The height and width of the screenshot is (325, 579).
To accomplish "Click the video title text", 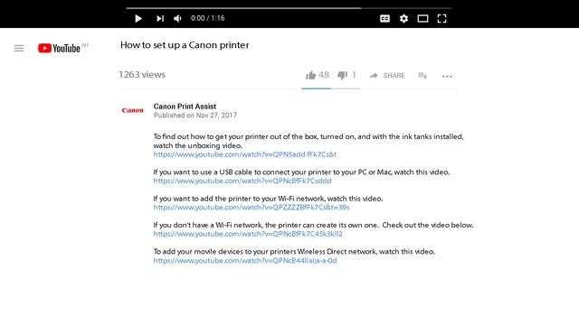I will pos(185,45).
